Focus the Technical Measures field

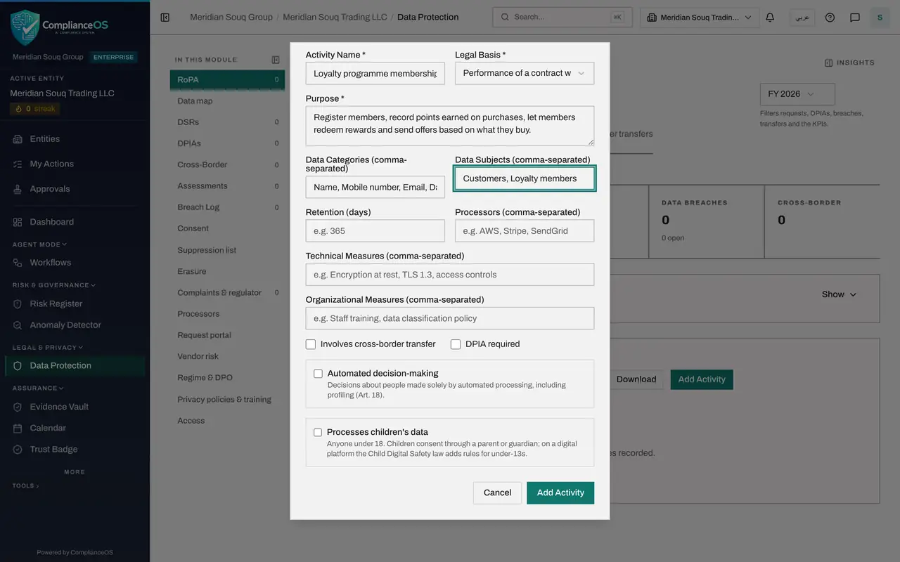point(450,275)
